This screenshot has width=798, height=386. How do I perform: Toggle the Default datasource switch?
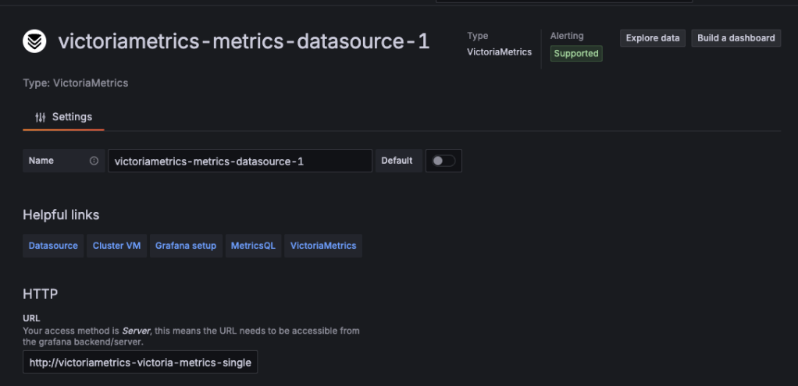pyautogui.click(x=444, y=161)
